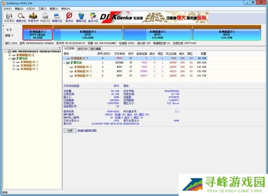268x196 pixels.
Task: Click the Delete Partition (删除分区) icon
Action: 81,16
